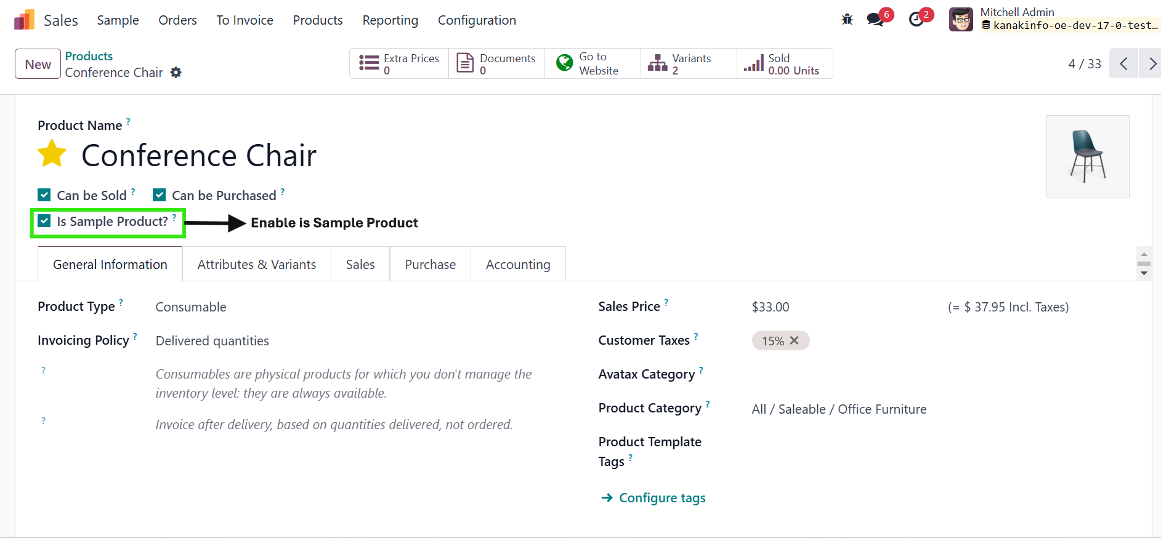1161x538 pixels.
Task: Open the Documents 0 stat button
Action: tap(496, 63)
